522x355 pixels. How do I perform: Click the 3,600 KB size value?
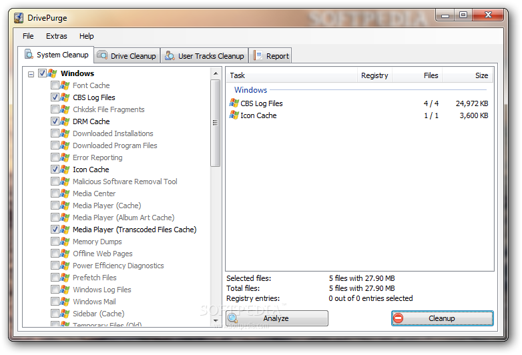pos(474,115)
